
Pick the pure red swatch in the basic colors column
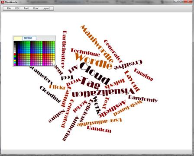tap(15, 54)
